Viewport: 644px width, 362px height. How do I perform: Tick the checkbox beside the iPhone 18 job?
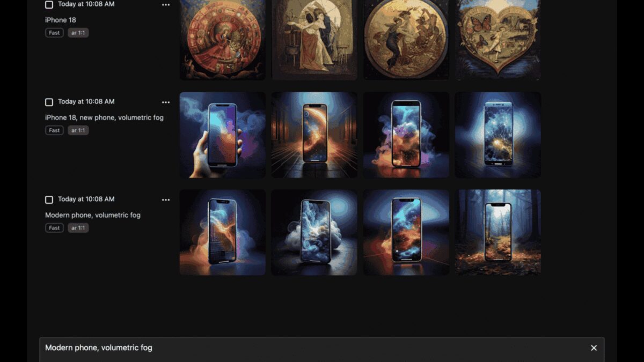[x=49, y=5]
